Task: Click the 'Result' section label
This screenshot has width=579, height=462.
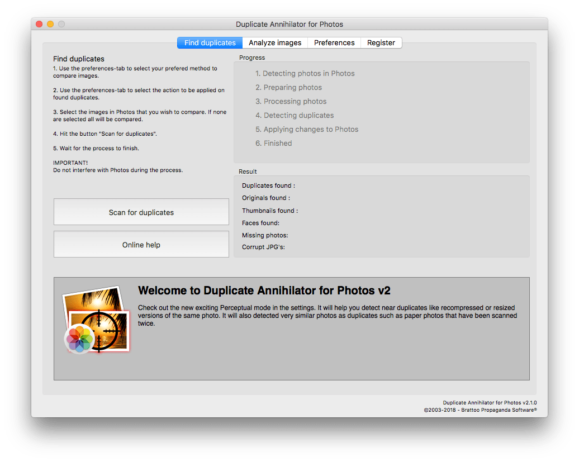Action: tap(248, 172)
